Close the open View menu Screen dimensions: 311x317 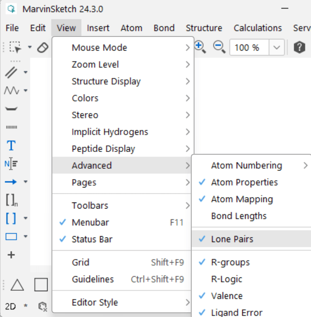click(66, 28)
